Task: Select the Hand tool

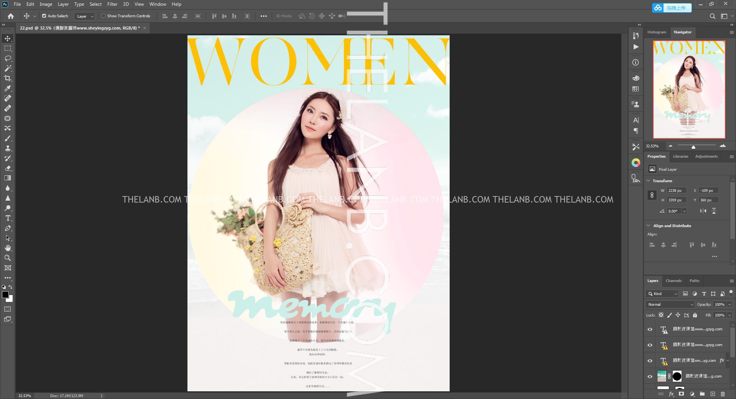Action: pos(8,248)
